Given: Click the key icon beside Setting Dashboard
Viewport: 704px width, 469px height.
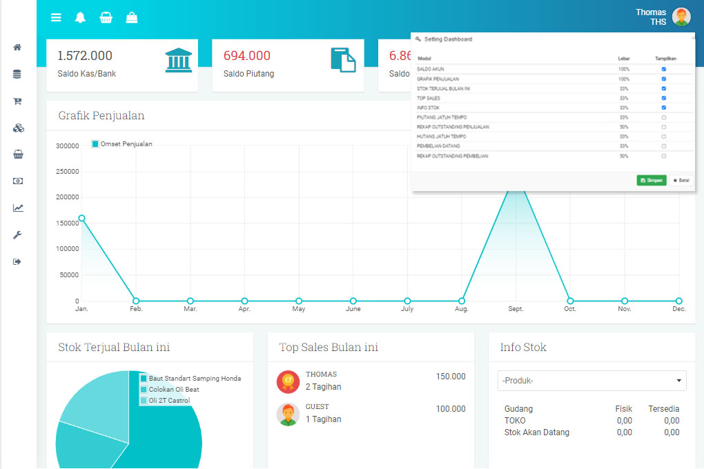Looking at the screenshot, I should point(418,39).
